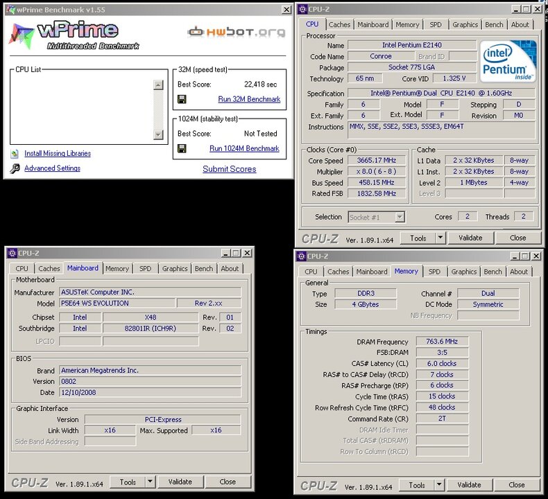This screenshot has width=548, height=499.
Task: Open the Submit Scores link
Action: (x=230, y=169)
